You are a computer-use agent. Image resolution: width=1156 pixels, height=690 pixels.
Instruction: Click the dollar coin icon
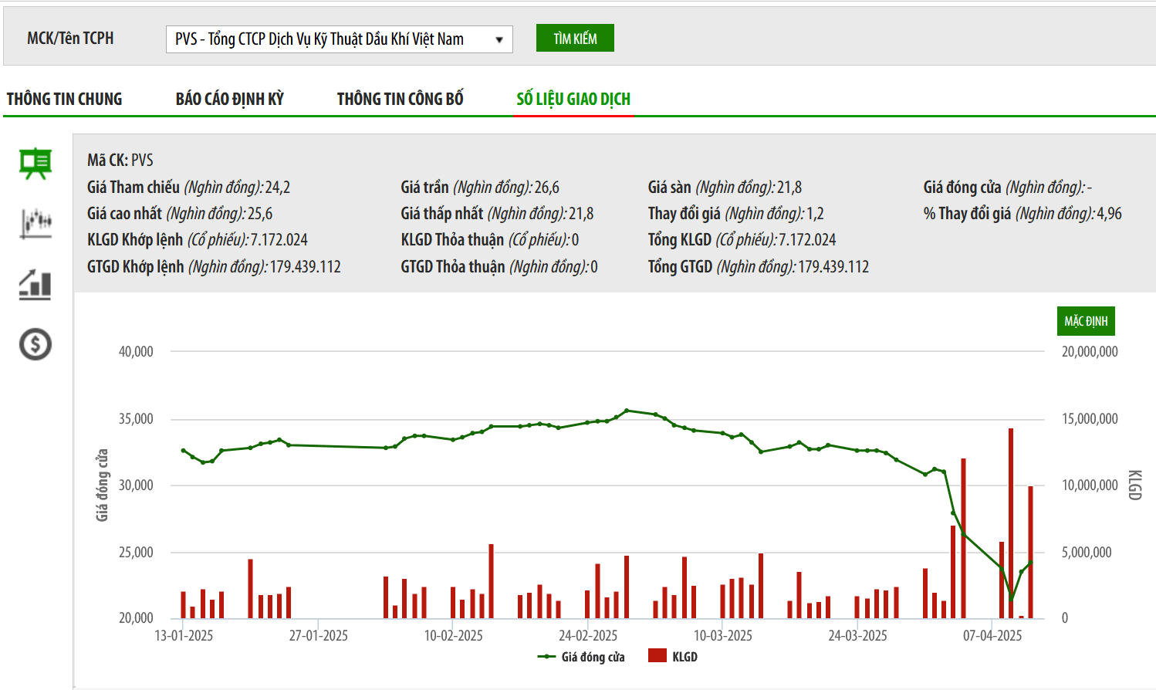point(35,343)
